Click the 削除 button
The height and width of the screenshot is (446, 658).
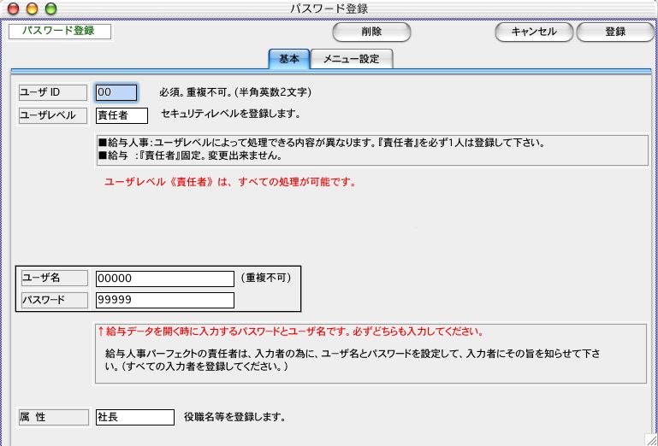click(371, 32)
